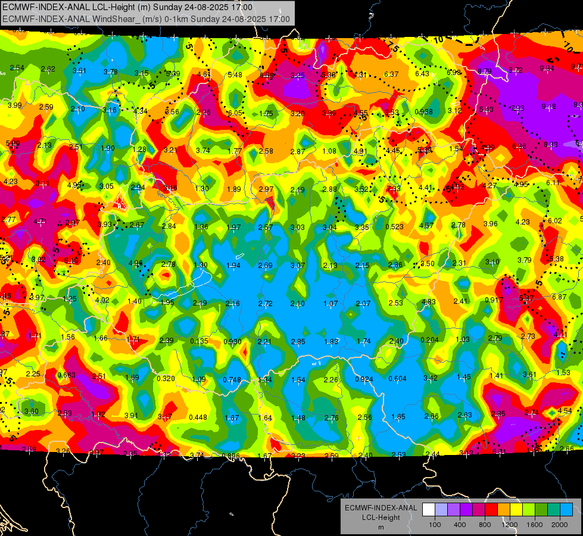
Task: Click the wind shear value '2.76'
Action: pyautogui.click(x=331, y=417)
